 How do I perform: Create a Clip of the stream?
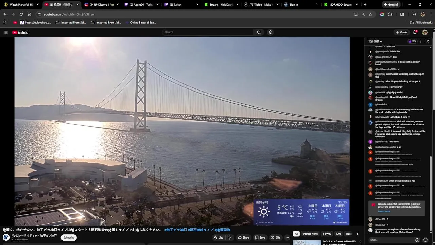(x=276, y=238)
